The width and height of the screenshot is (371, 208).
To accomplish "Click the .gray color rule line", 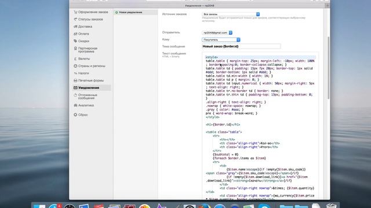I will (x=224, y=110).
